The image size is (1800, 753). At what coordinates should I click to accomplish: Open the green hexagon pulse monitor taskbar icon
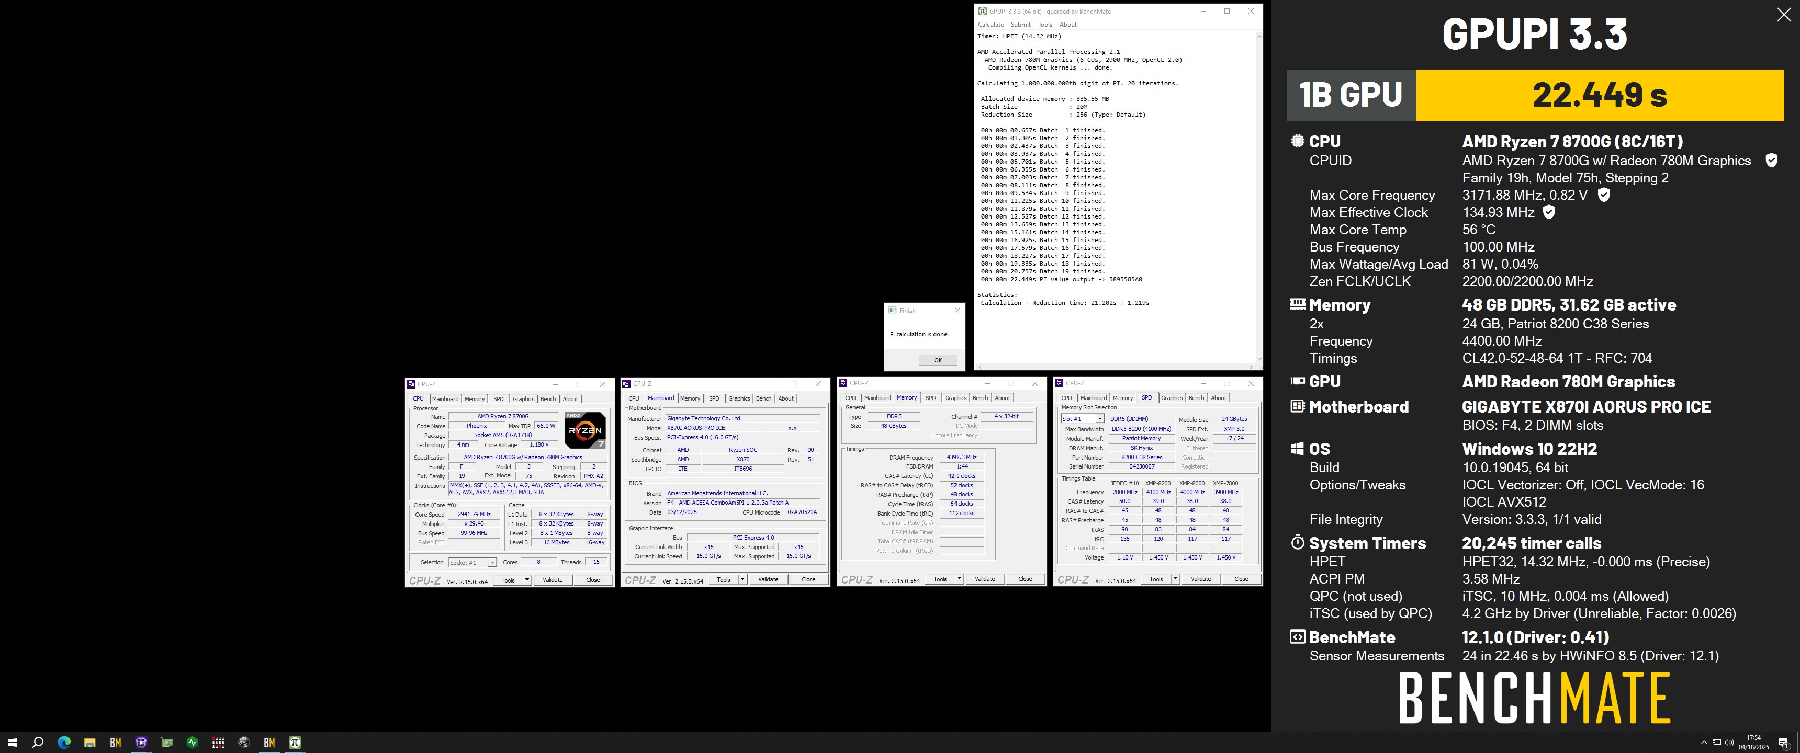[192, 743]
